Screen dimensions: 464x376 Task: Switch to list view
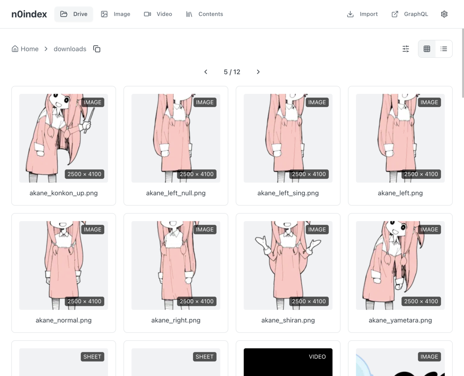click(444, 49)
